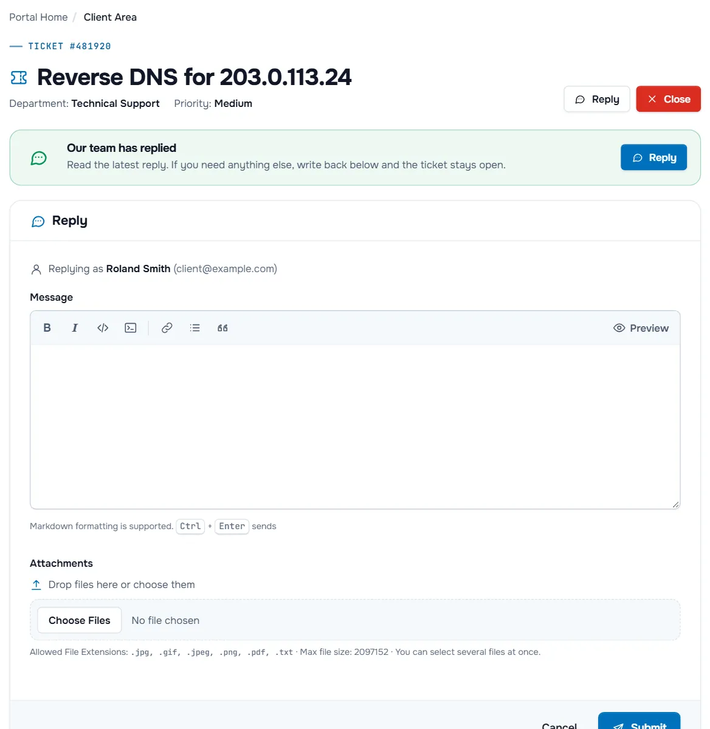Insert a link using the chain icon

[x=167, y=328]
